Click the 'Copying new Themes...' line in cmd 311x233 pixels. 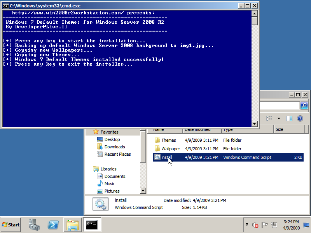click(42, 55)
